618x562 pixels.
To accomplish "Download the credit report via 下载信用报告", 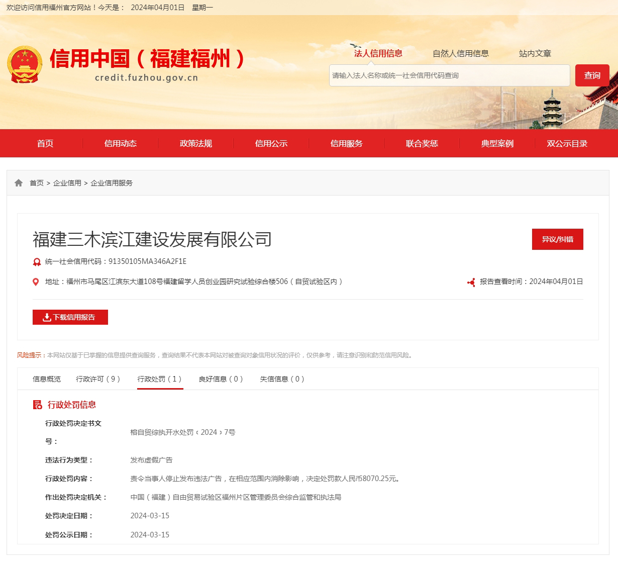I will [x=70, y=317].
